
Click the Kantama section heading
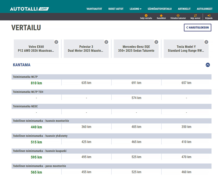tap(22, 65)
